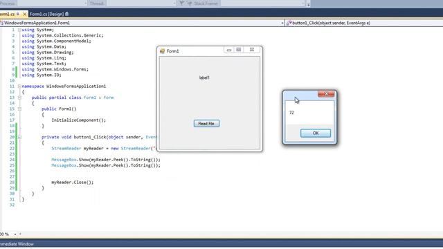Click the MessageBox.Show call on line 24

tap(106, 160)
